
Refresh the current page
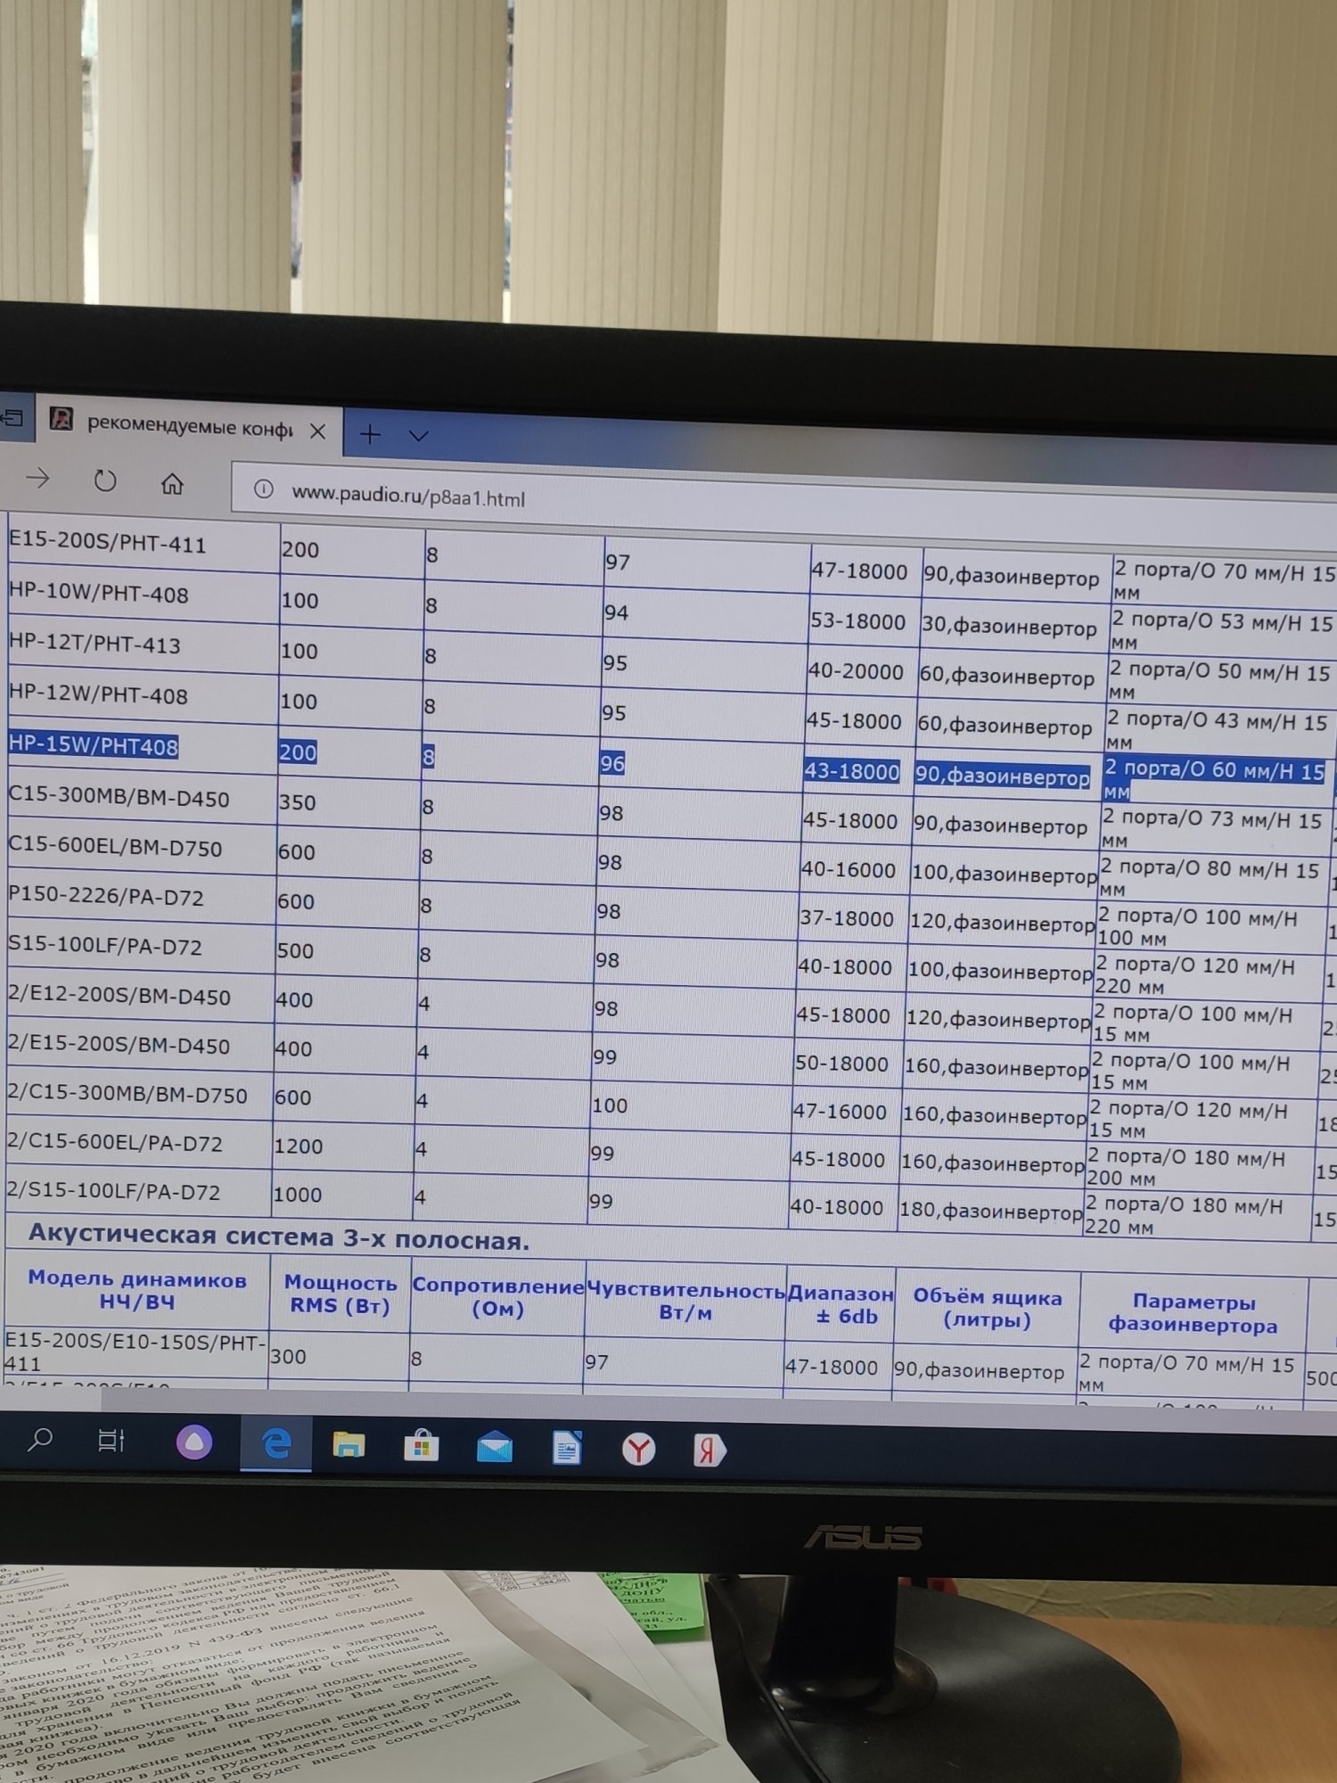click(x=105, y=481)
